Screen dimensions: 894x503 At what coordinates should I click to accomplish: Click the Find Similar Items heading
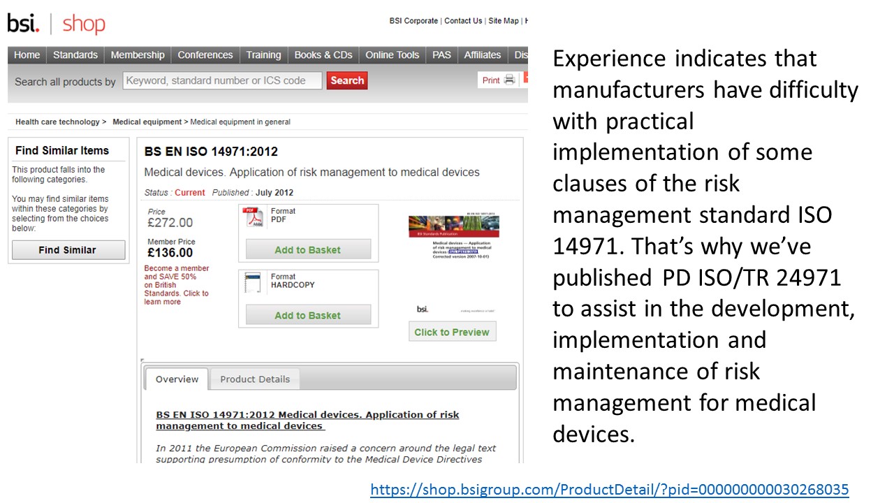pos(62,150)
